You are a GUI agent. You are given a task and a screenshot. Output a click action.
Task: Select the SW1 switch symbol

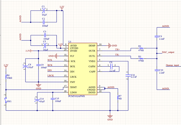tap(6, 100)
